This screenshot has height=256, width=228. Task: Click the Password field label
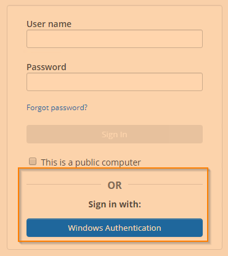click(46, 67)
